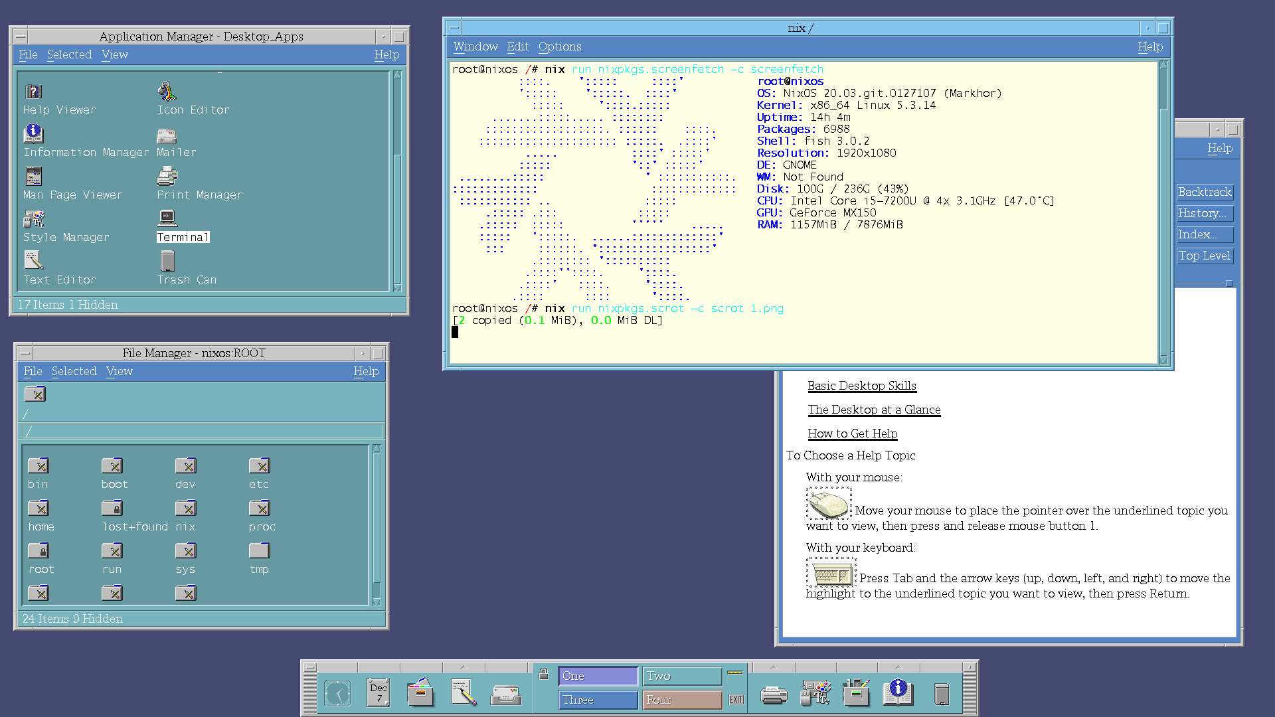
Task: Open the etc folder in File Manager
Action: point(259,466)
